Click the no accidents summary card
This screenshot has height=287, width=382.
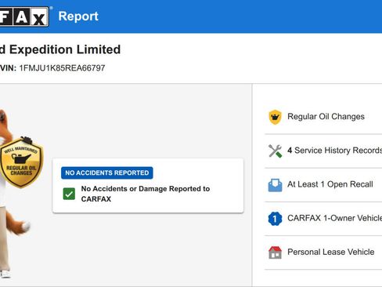point(148,185)
